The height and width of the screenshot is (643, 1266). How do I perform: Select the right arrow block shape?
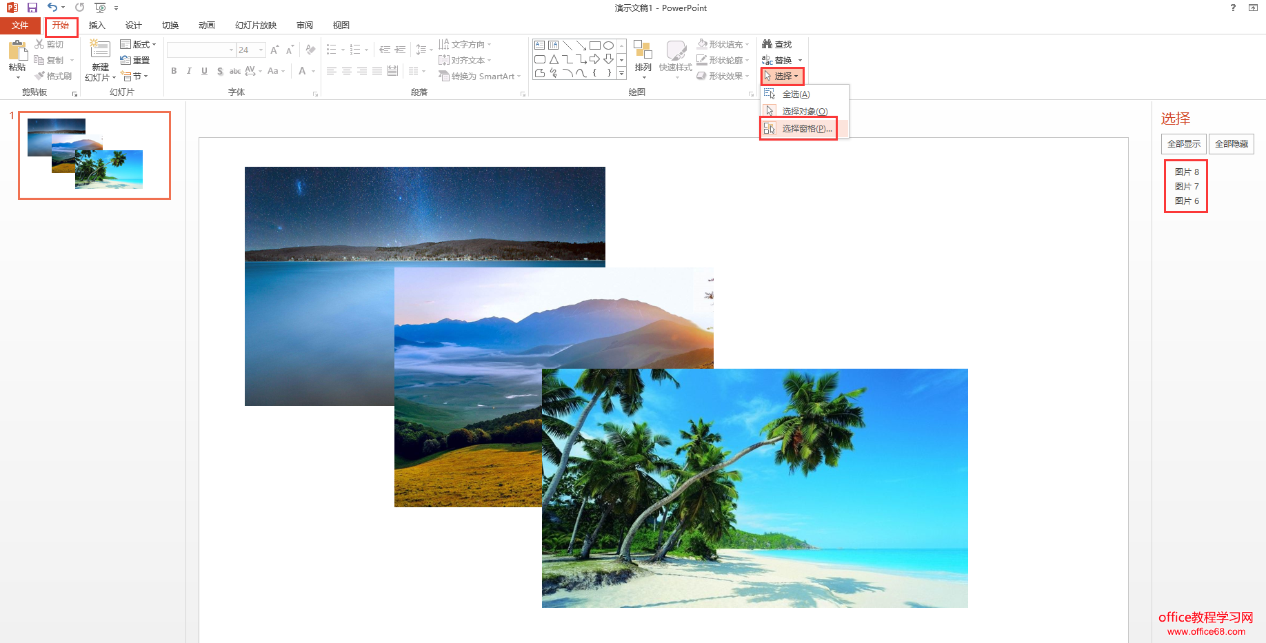(594, 59)
